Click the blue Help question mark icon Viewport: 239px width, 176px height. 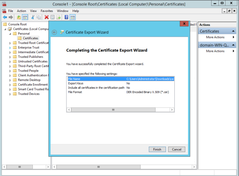coord(67,17)
